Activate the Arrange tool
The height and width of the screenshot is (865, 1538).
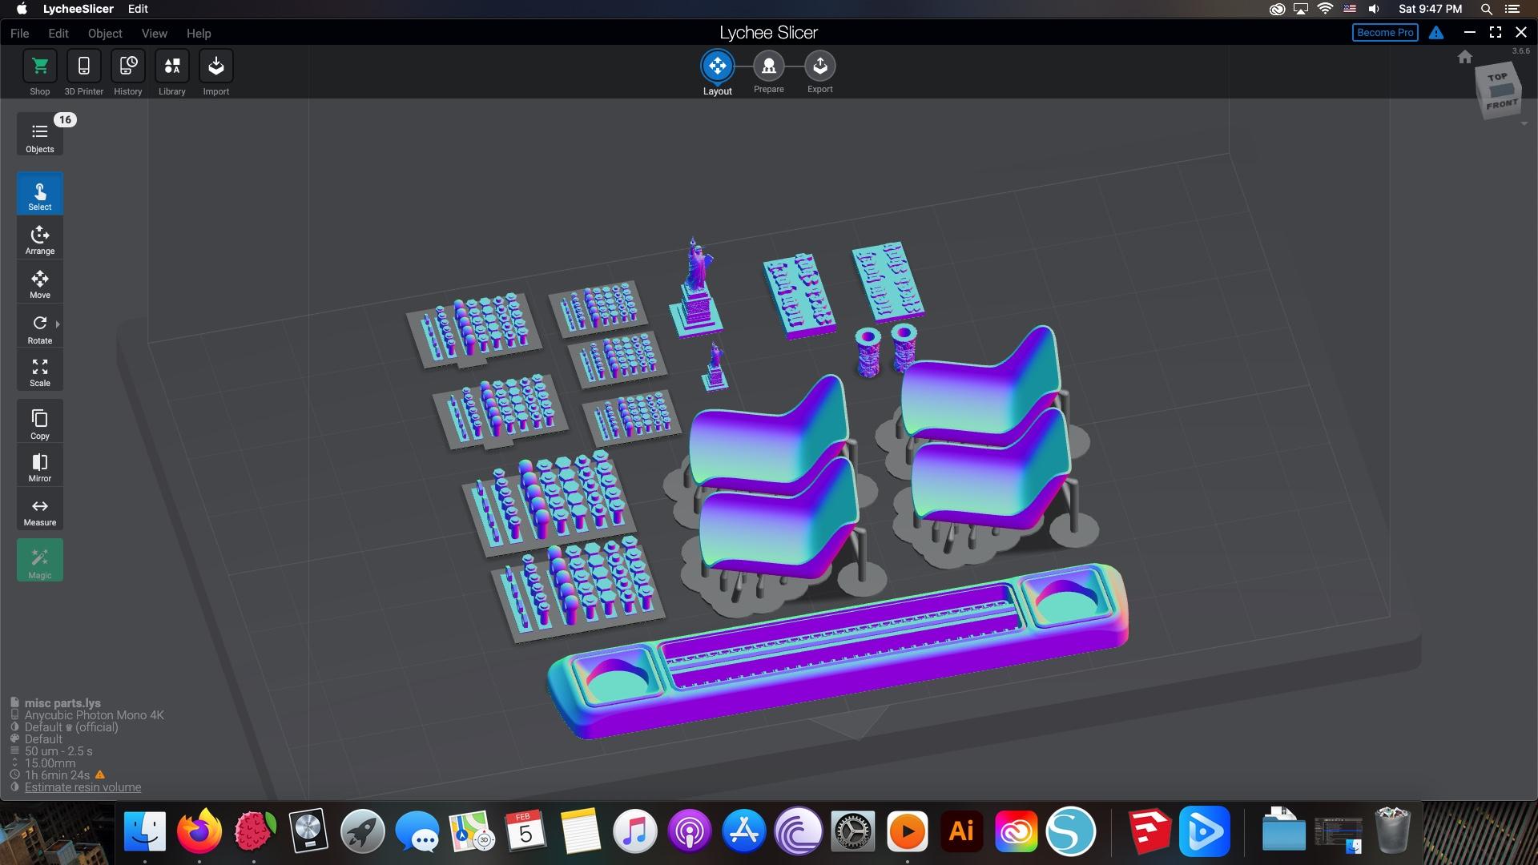coord(39,238)
